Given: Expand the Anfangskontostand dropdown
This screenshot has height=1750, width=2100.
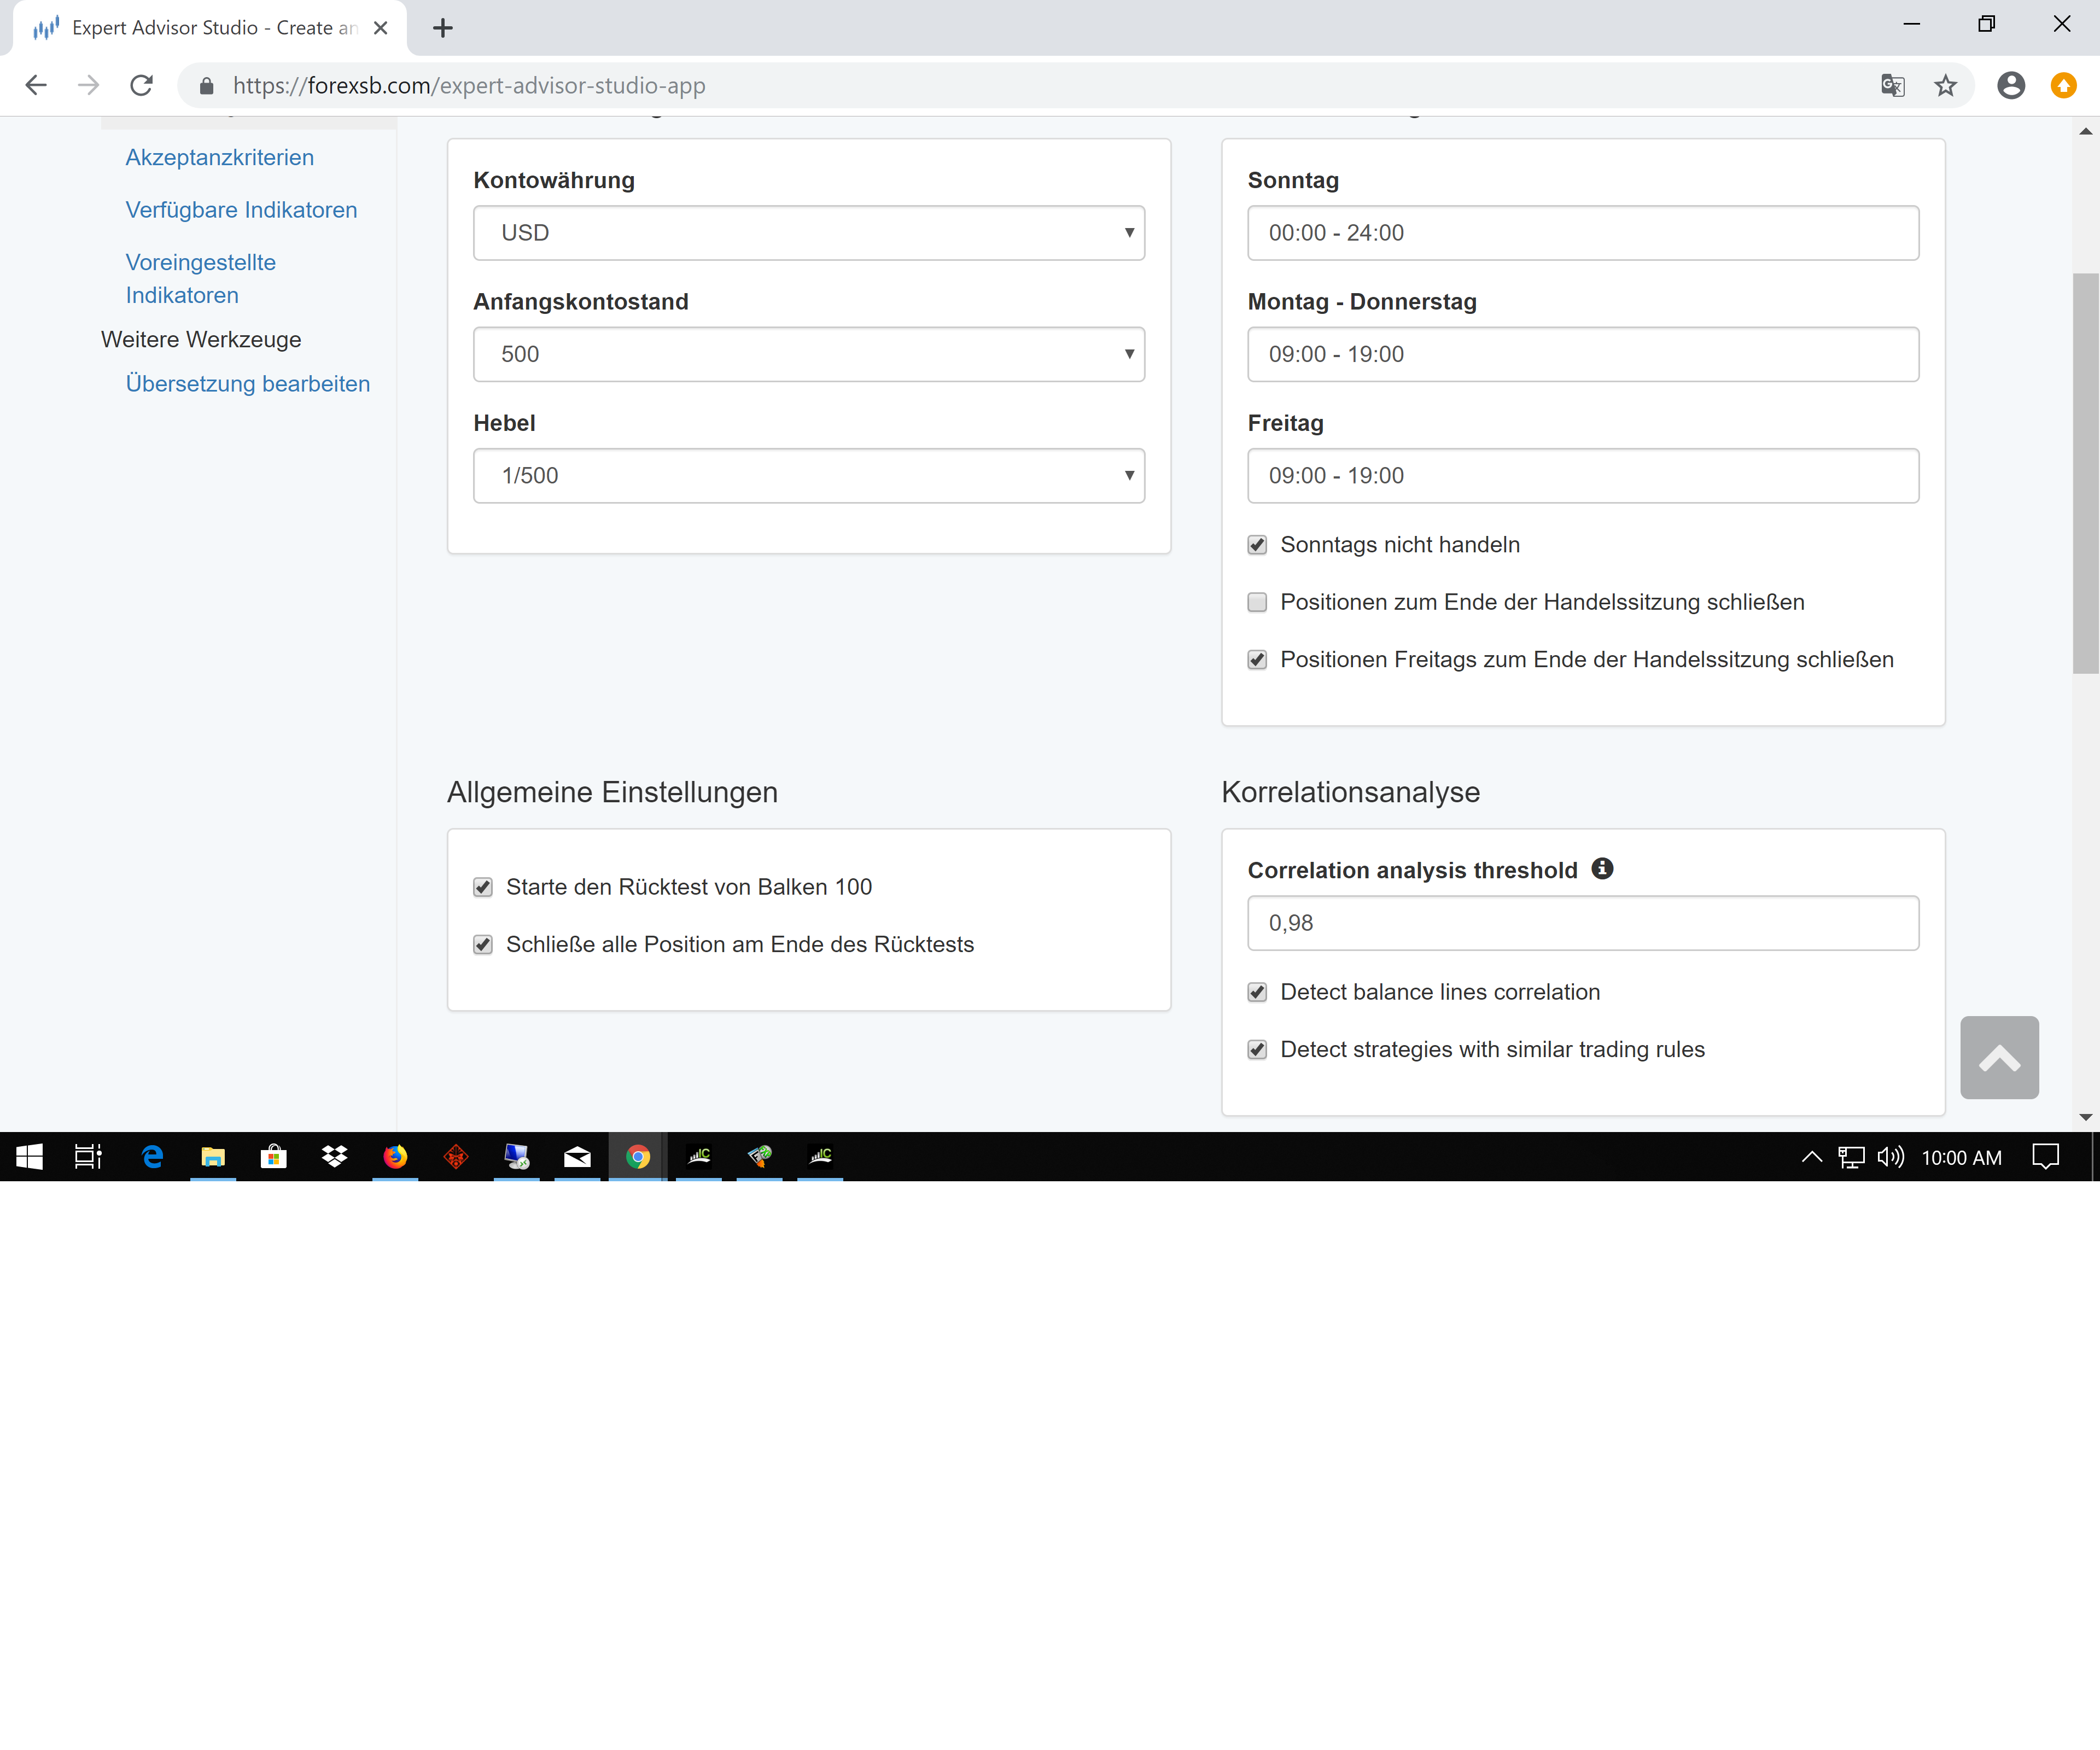Looking at the screenshot, I should tap(808, 354).
